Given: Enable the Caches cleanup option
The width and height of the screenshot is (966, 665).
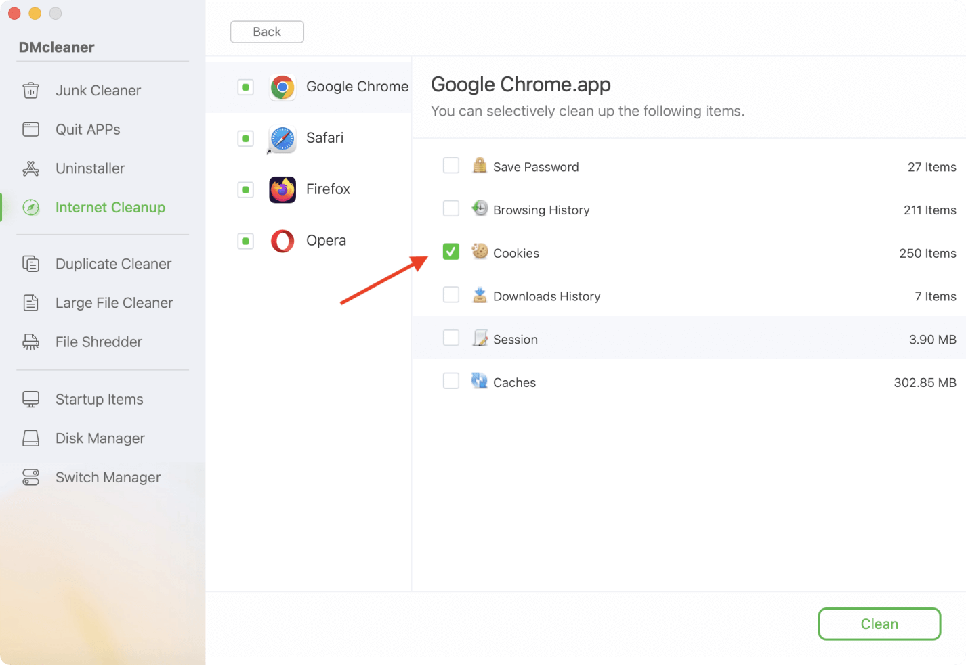Looking at the screenshot, I should [x=451, y=381].
